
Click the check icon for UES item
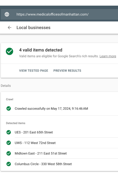click(9, 132)
